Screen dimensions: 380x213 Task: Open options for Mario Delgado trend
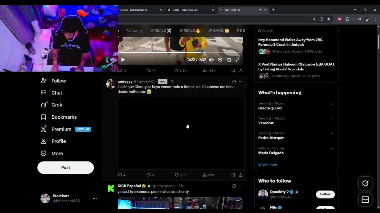point(332,149)
